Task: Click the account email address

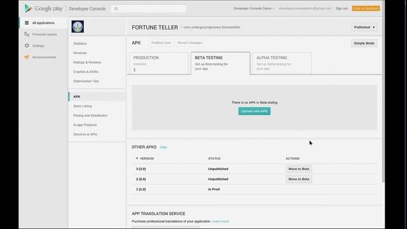Action: coord(305,8)
